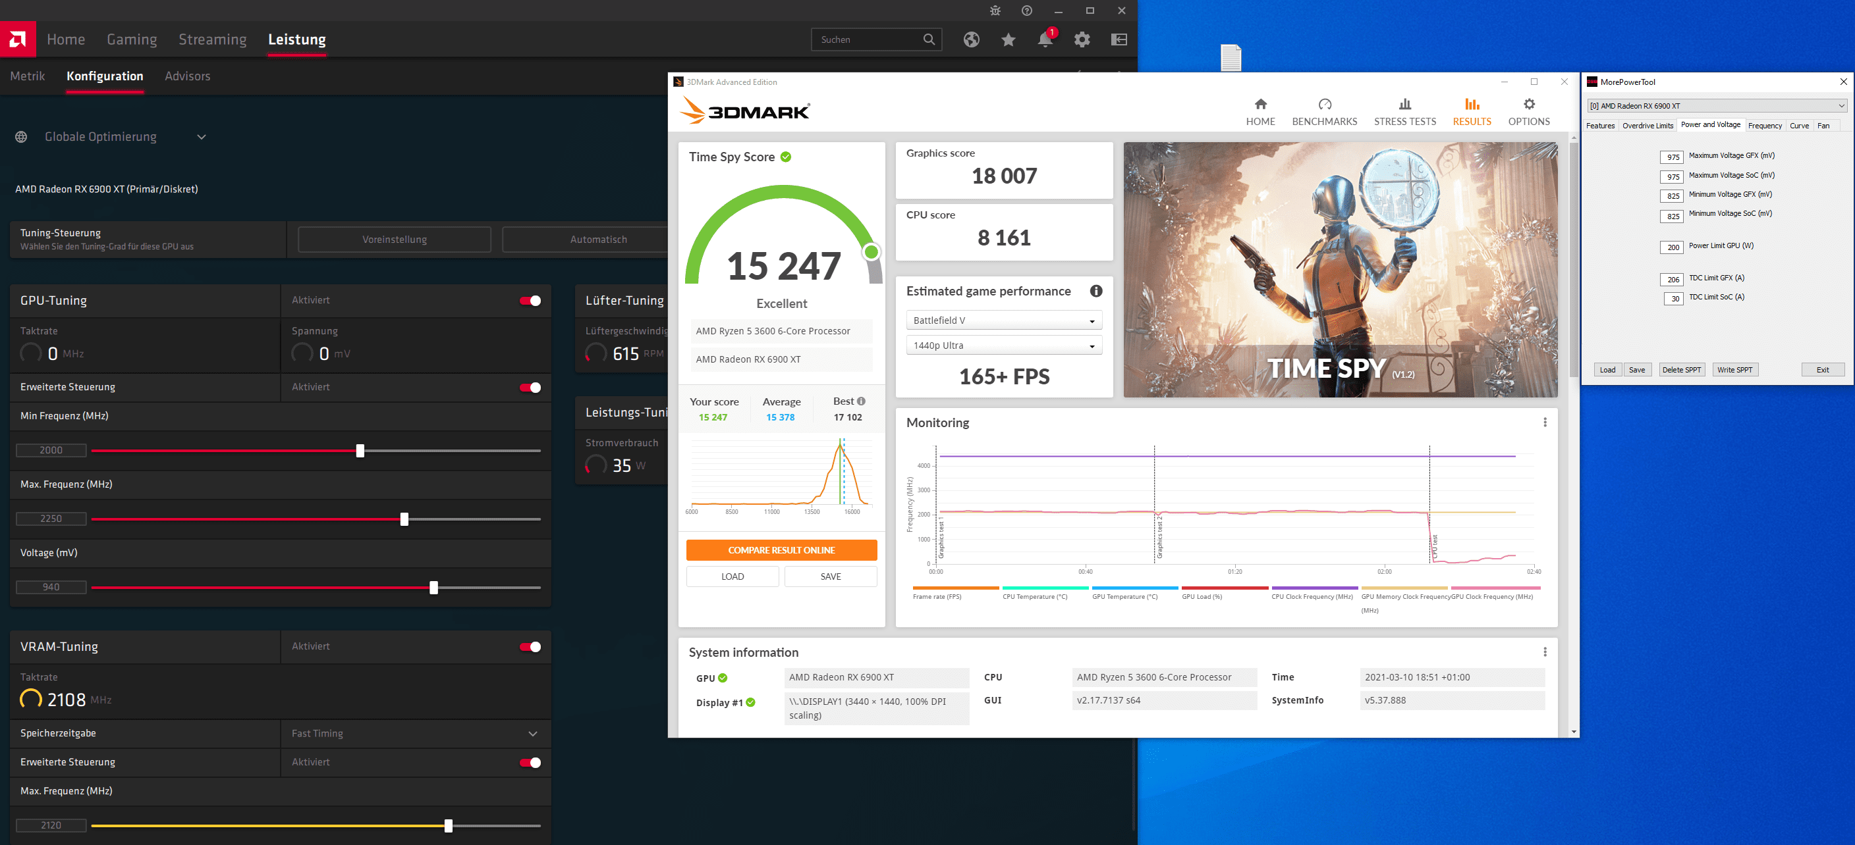The width and height of the screenshot is (1855, 845).
Task: Click the search magnifier icon in Radeon Software
Action: pos(929,39)
